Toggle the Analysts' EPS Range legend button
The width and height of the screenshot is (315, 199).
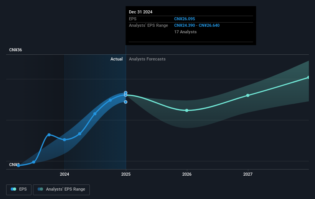click(x=61, y=189)
